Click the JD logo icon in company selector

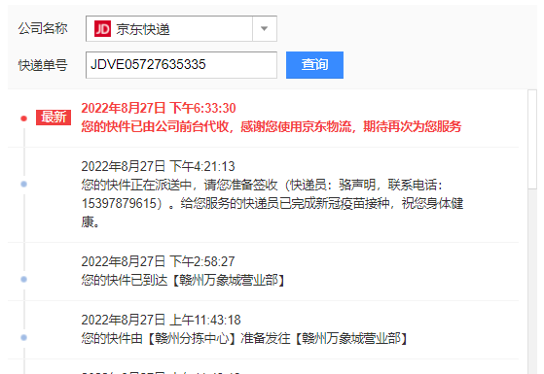(x=102, y=29)
